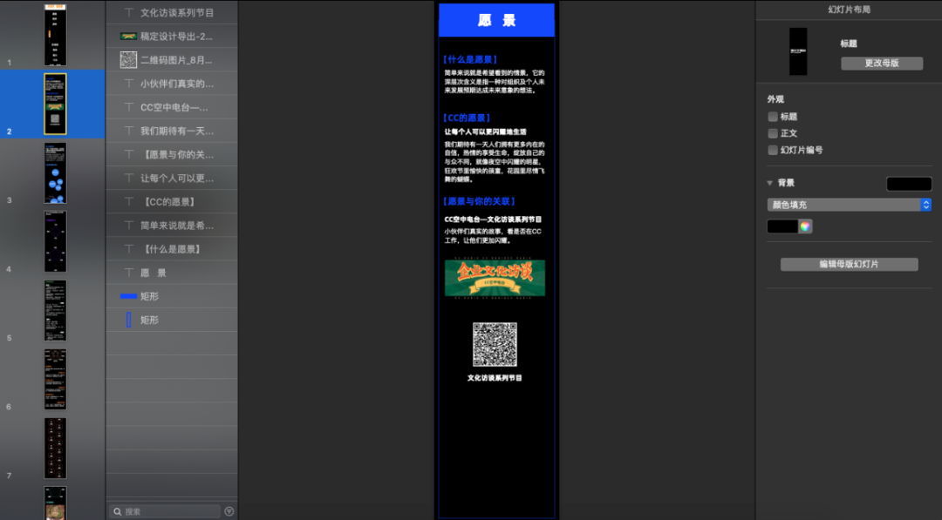Click the 【CC的愿景】 heading on the slide canvas
Image resolution: width=942 pixels, height=520 pixels.
point(467,118)
